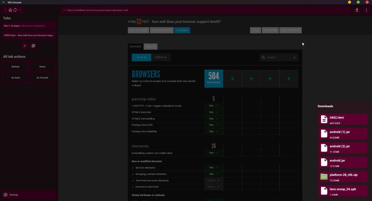Screen dimensions: 372x201
Task: Click the 'elements' section heading
Action: pyautogui.click(x=140, y=146)
